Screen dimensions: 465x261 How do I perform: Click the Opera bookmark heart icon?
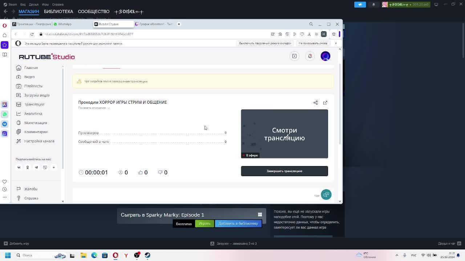click(302, 34)
